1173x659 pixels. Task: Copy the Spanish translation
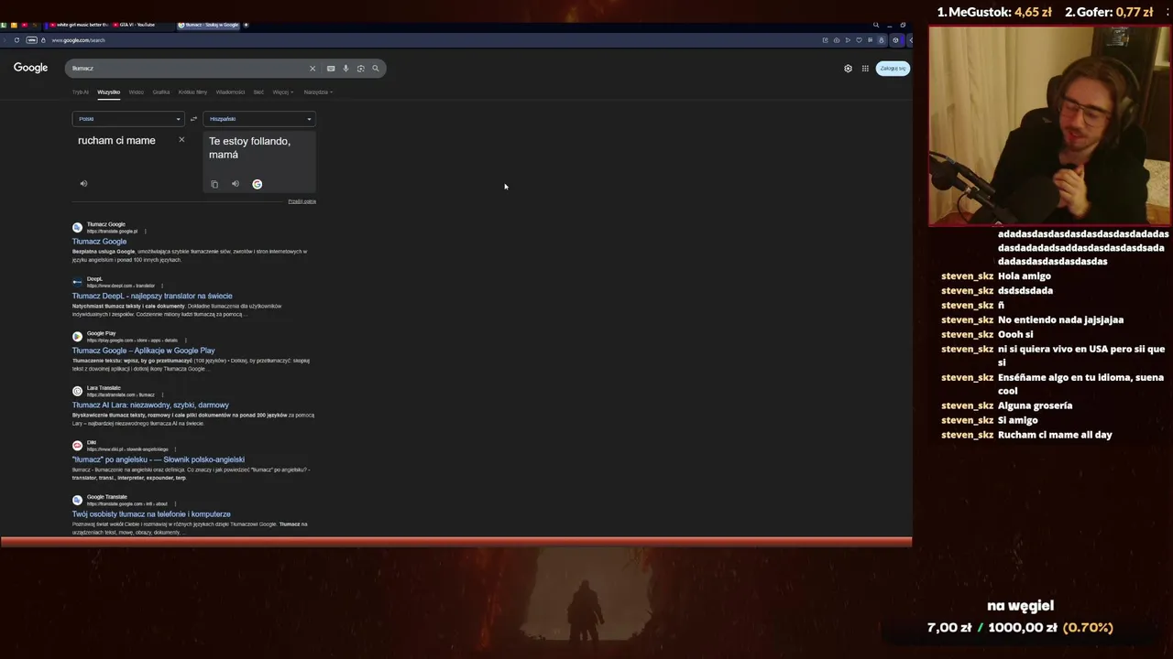click(214, 184)
